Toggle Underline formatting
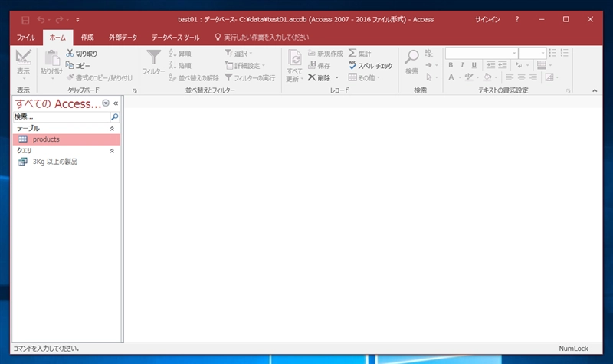This screenshot has width=613, height=364. pyautogui.click(x=474, y=65)
